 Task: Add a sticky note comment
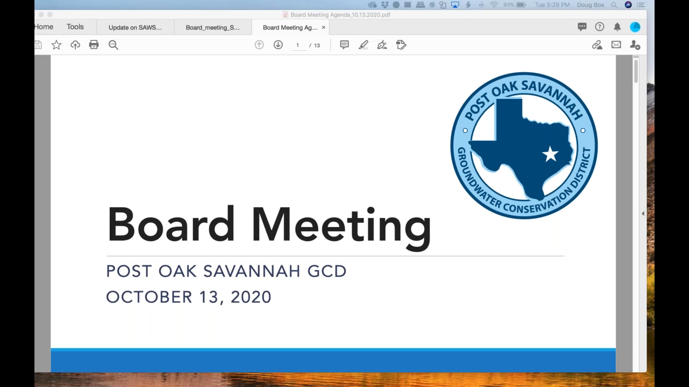[344, 45]
